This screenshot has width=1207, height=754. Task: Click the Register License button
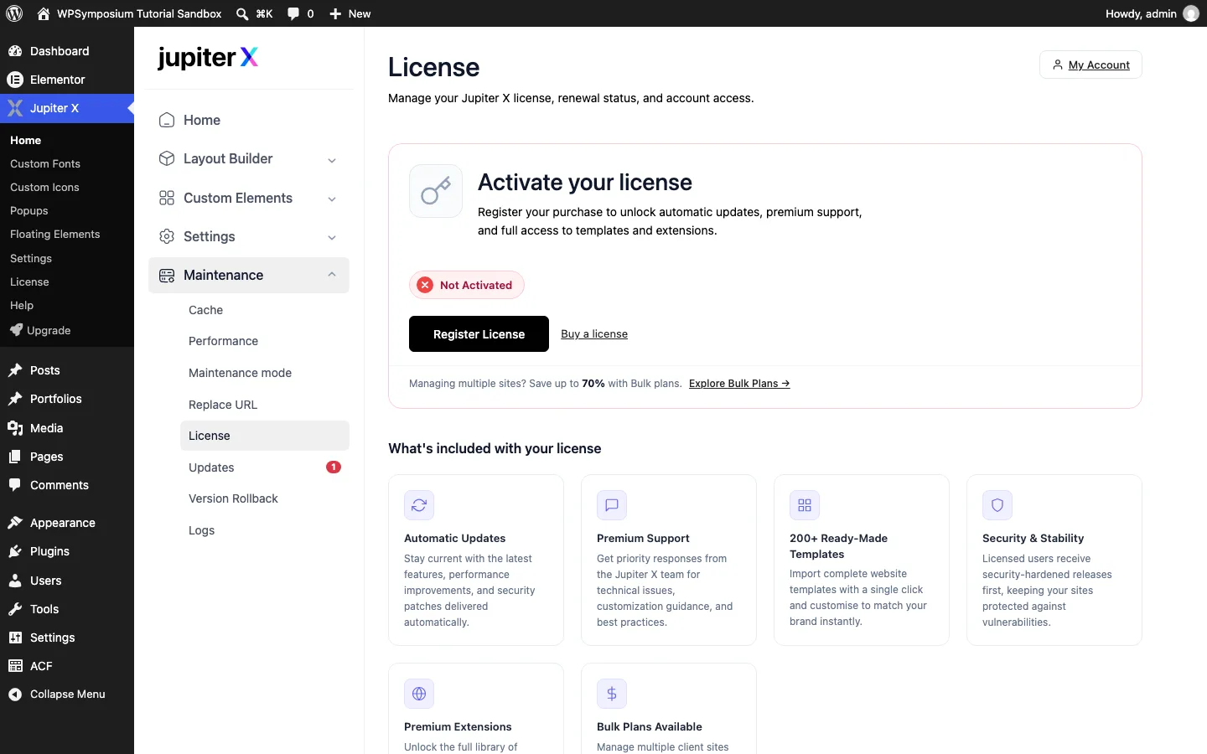coord(479,333)
